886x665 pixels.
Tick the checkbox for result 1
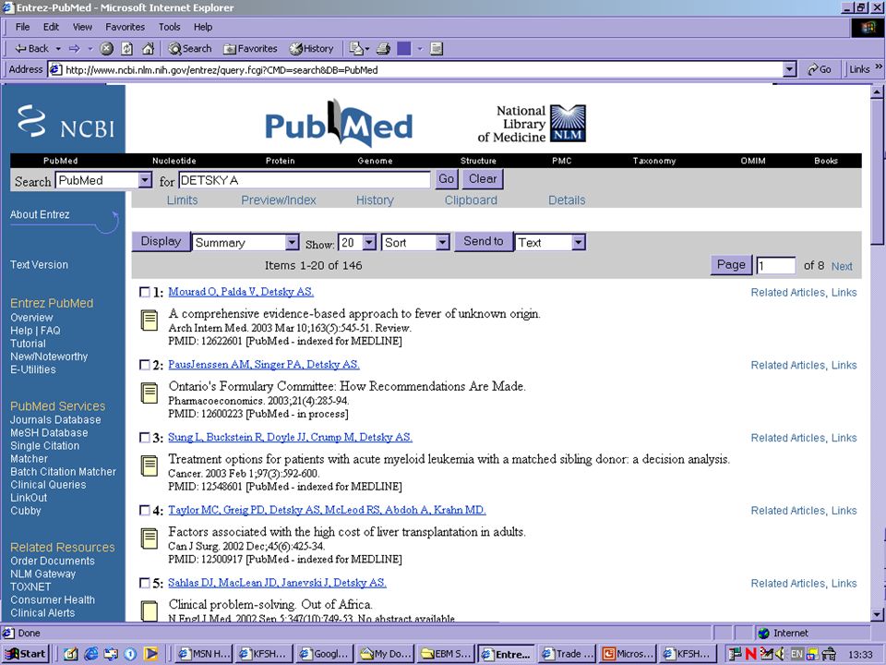[x=145, y=292]
